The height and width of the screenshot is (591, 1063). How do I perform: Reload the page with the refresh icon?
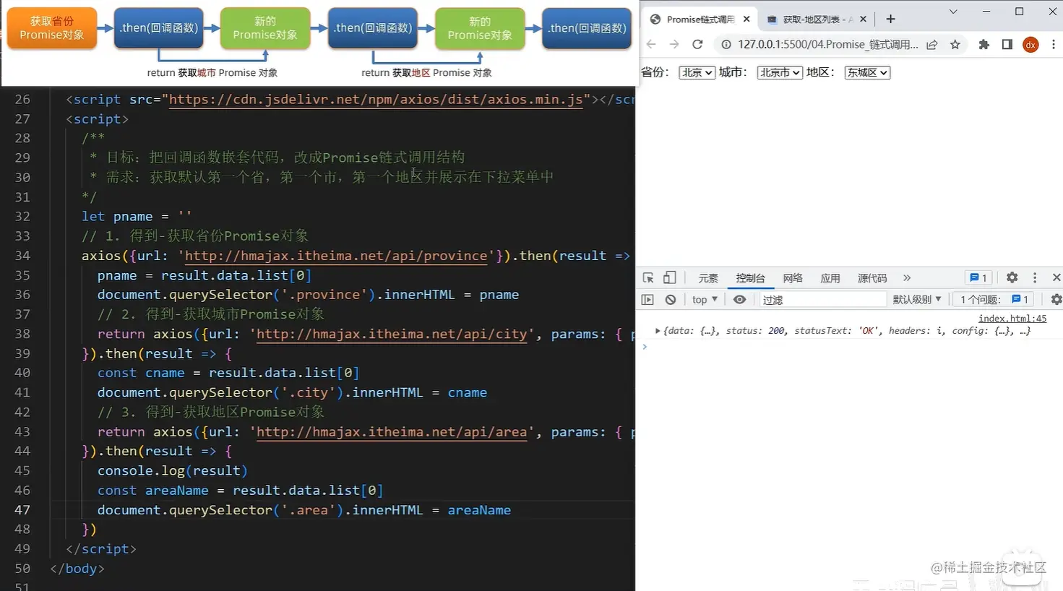pos(697,45)
